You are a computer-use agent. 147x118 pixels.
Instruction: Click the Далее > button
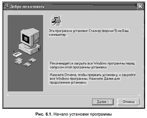coord(103,102)
